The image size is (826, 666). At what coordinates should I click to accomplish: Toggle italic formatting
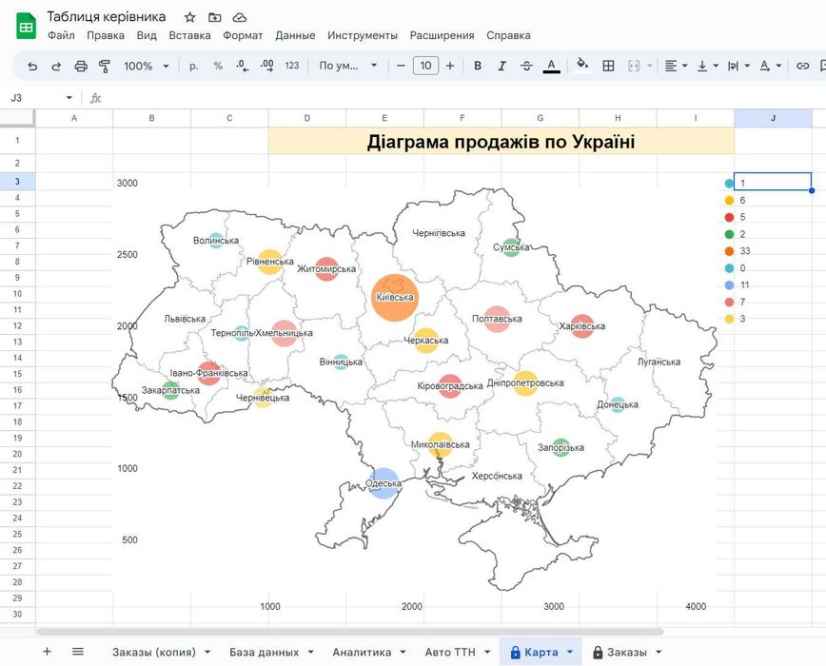pyautogui.click(x=502, y=66)
